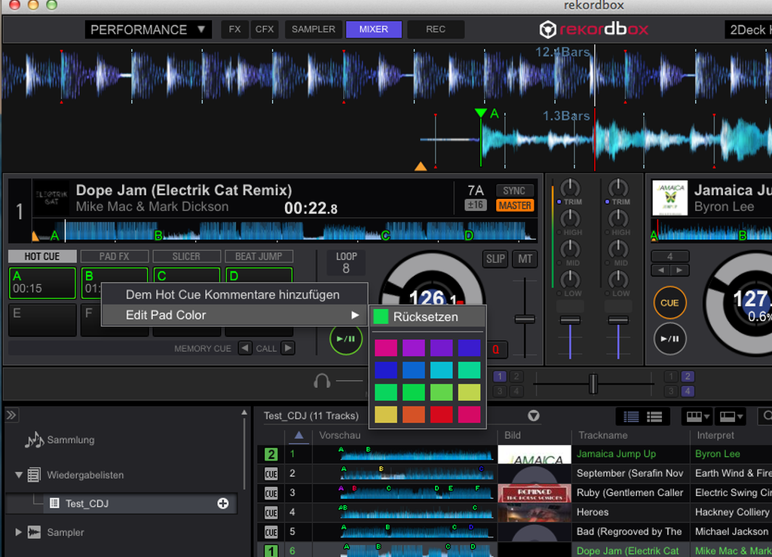772x557 pixels.
Task: Enable MT on deck 1
Action: click(525, 259)
